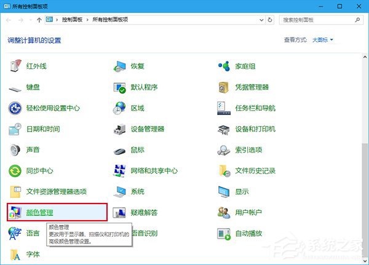
Task: Open the 家庭组 homegroup icon
Action: point(224,66)
